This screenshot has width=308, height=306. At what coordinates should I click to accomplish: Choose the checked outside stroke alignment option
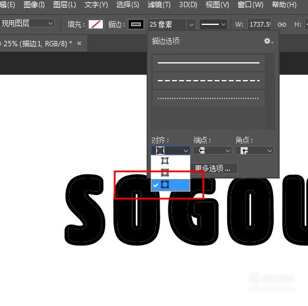[170, 185]
